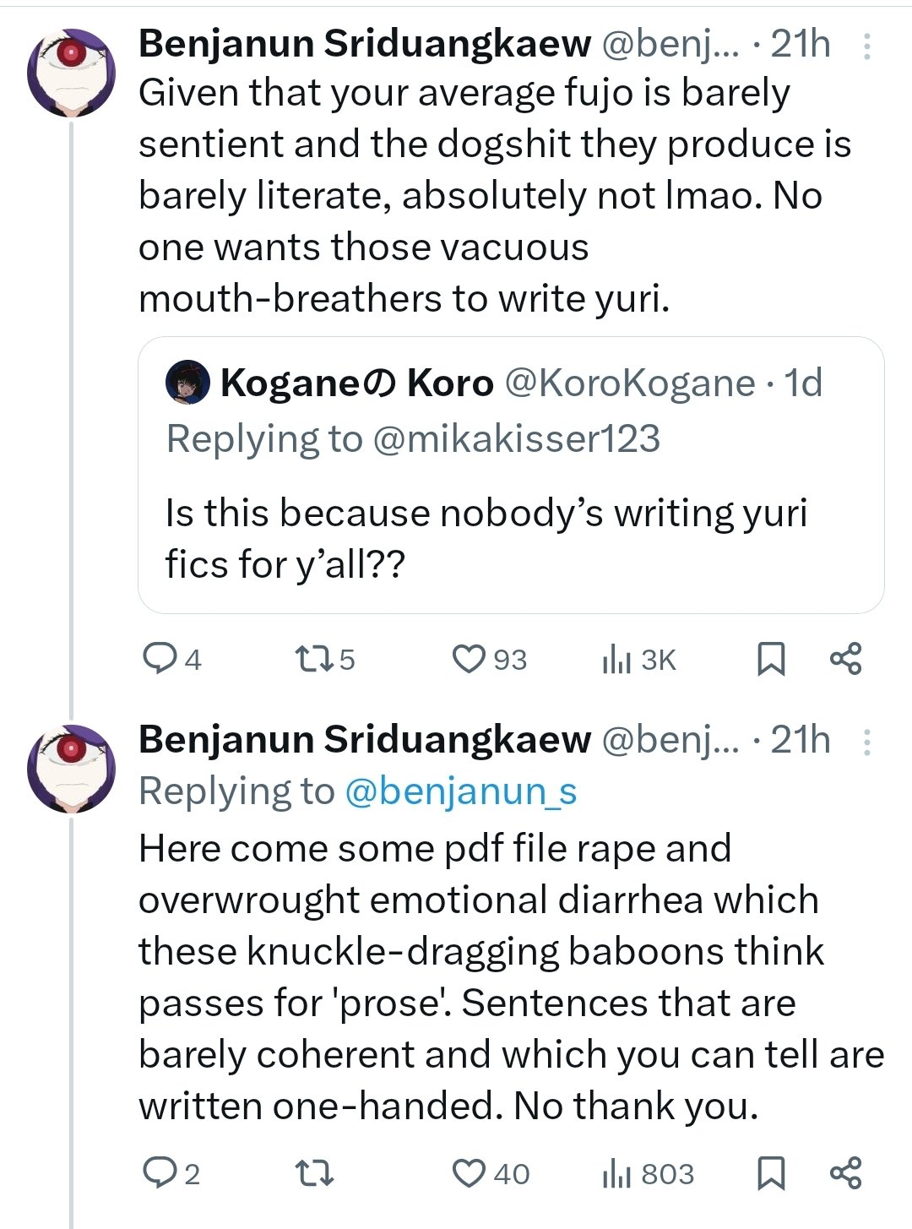
Task: Reply to the second tweet (2 replies)
Action: tap(159, 1173)
